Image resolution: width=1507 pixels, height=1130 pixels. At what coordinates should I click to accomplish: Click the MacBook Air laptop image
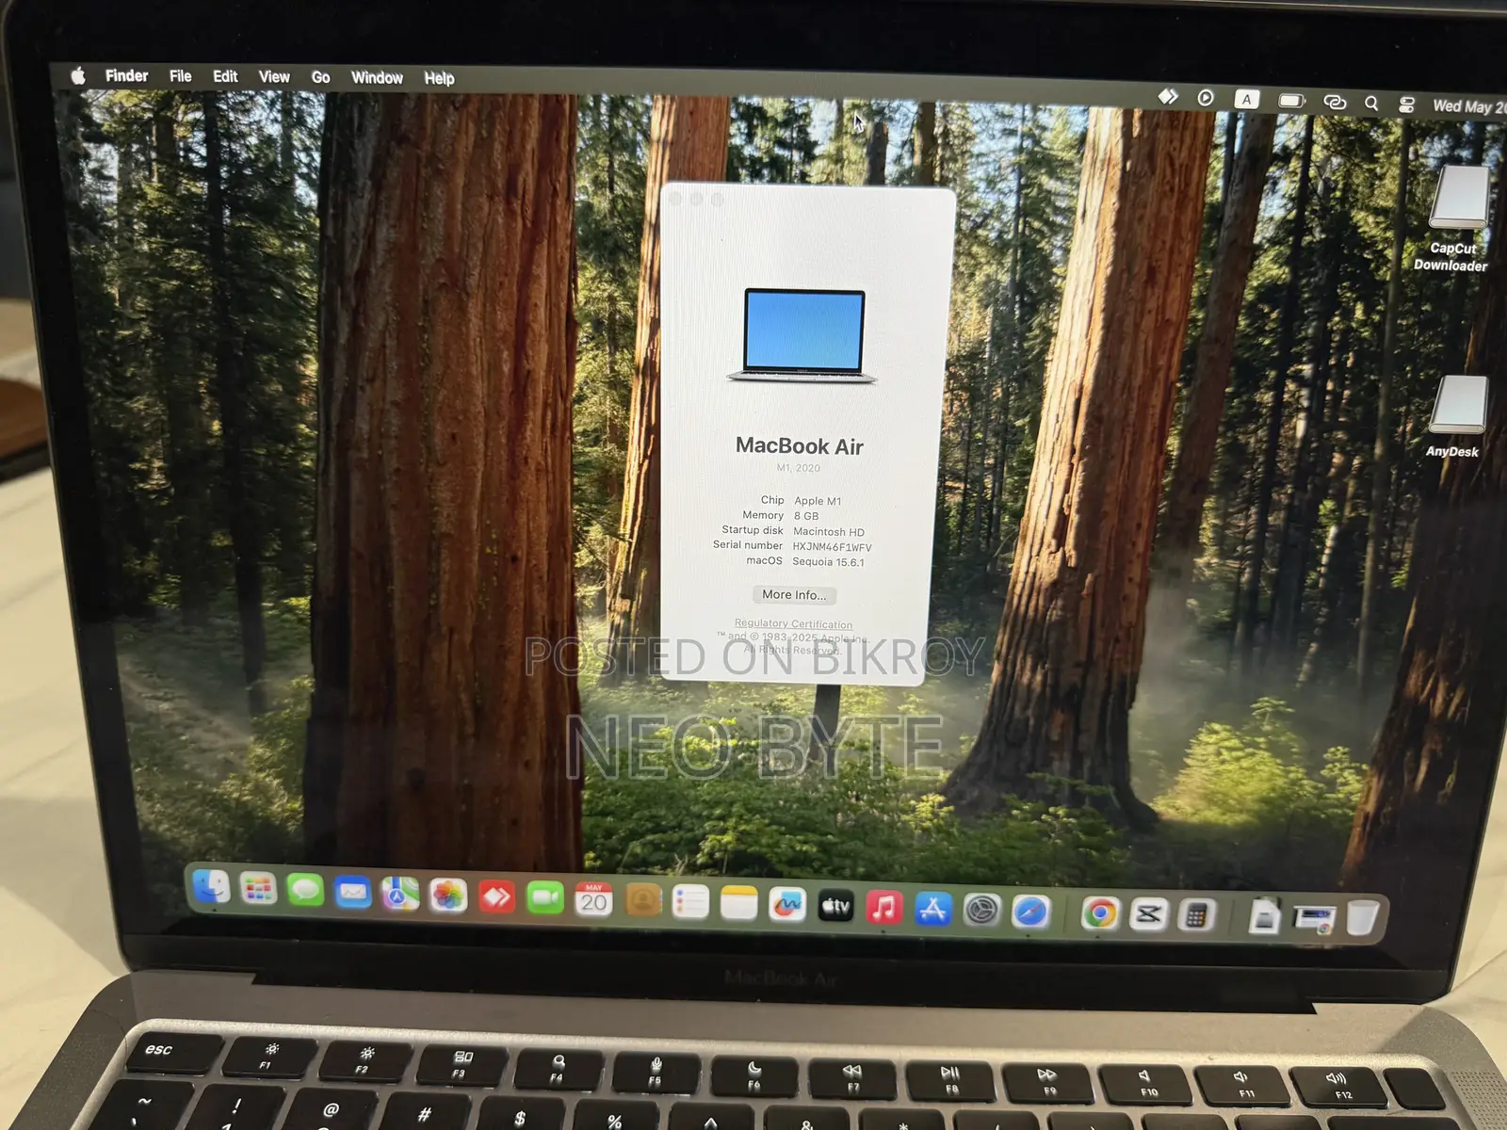tap(802, 336)
